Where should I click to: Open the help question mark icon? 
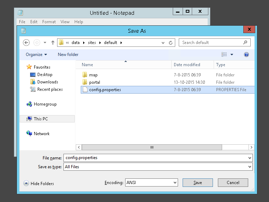pos(246,55)
